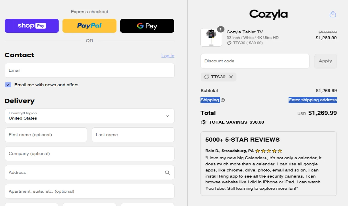Open the Log in link
Viewport: 348px width, 206px height.
[168, 56]
